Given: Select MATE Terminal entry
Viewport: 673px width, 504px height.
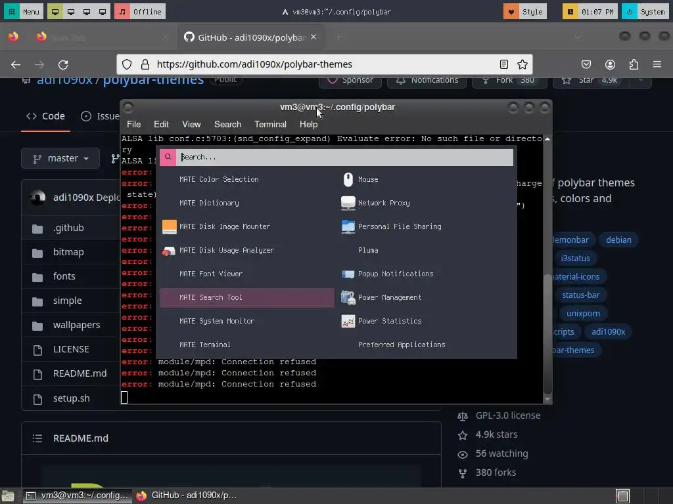Looking at the screenshot, I should (x=247, y=344).
